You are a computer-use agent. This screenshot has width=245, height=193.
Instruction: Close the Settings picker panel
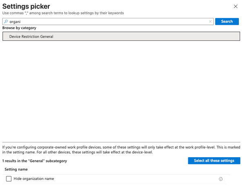235,7
